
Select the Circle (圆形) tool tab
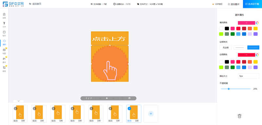(4, 42)
